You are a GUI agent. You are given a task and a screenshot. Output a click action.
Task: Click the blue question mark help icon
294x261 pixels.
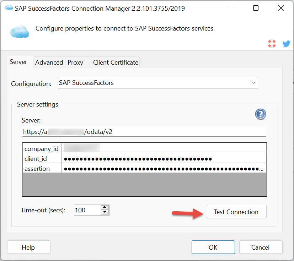261,114
